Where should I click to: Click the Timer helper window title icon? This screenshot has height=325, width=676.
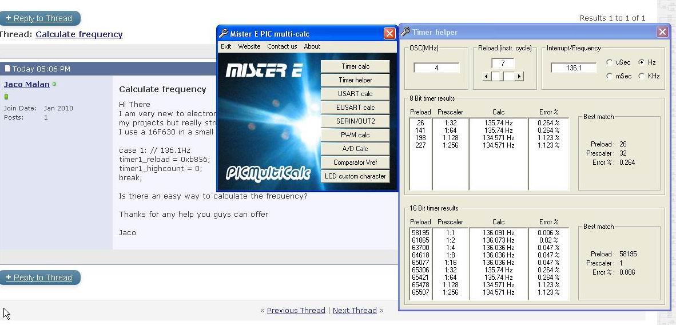tap(405, 32)
